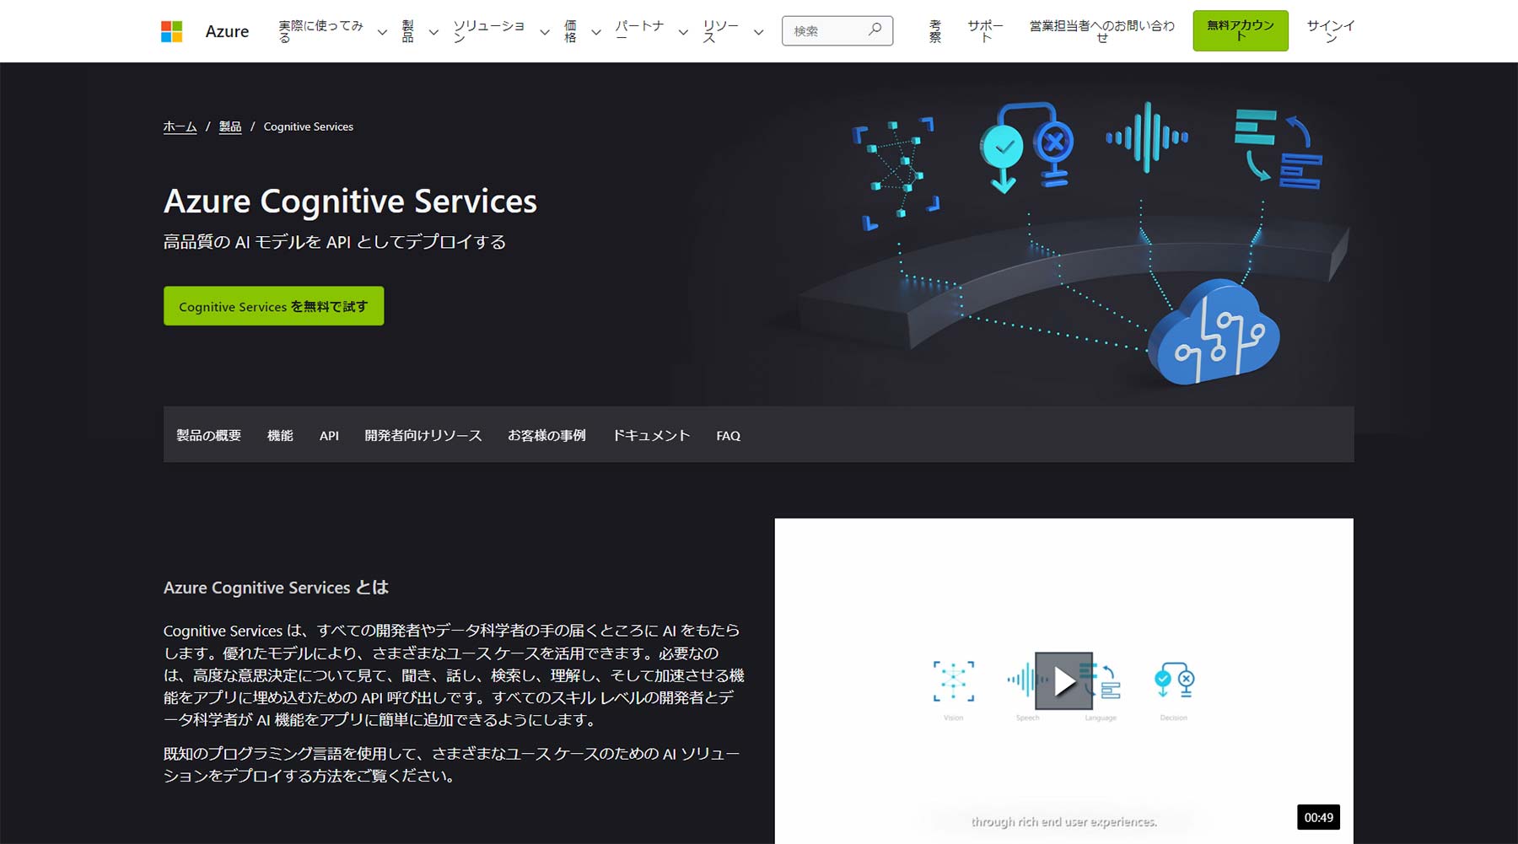The height and width of the screenshot is (844, 1518).
Task: Click the Azure Cognitive Services とは heading
Action: point(276,588)
